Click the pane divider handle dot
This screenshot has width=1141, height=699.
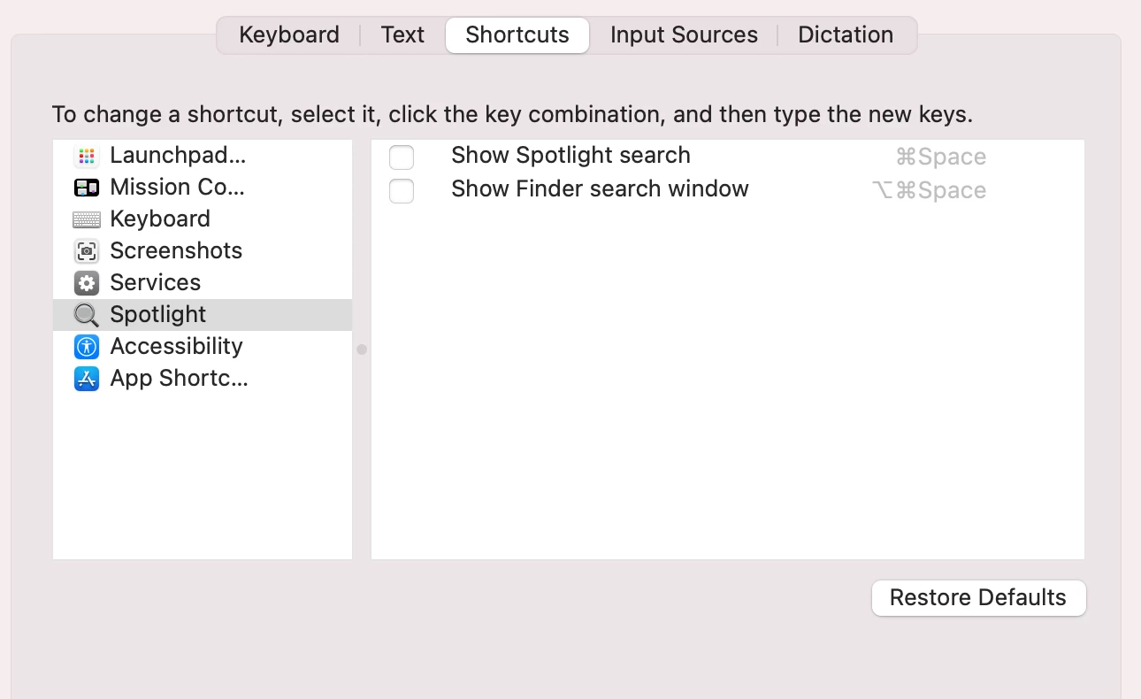(362, 349)
